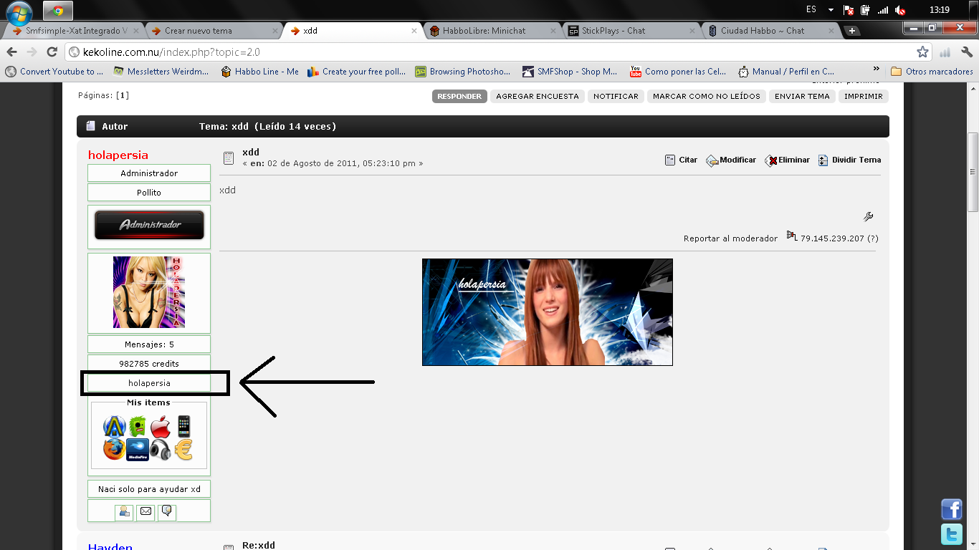The height and width of the screenshot is (550, 979).
Task: Click the IP address 79.145.239.207
Action: click(x=832, y=238)
